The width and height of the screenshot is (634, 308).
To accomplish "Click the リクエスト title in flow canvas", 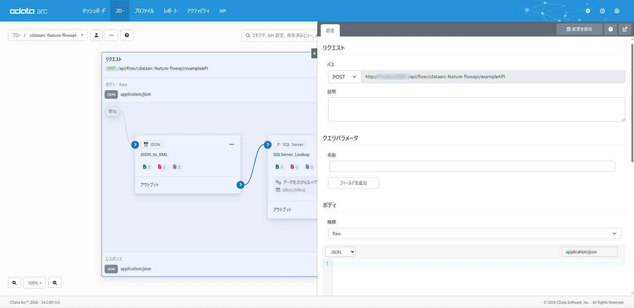I will point(113,59).
